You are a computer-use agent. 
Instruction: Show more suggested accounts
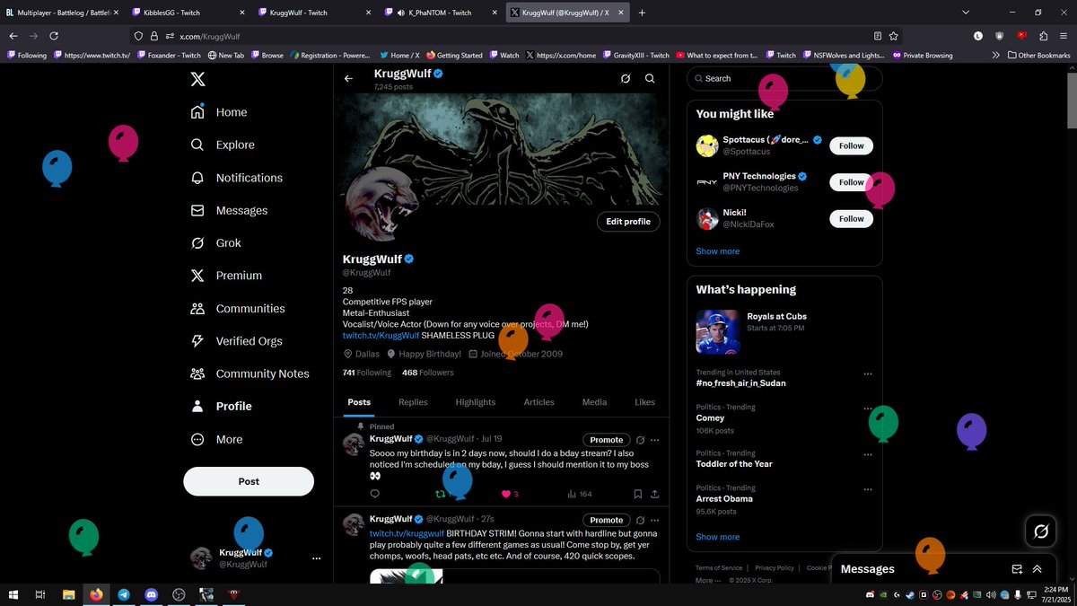(718, 251)
